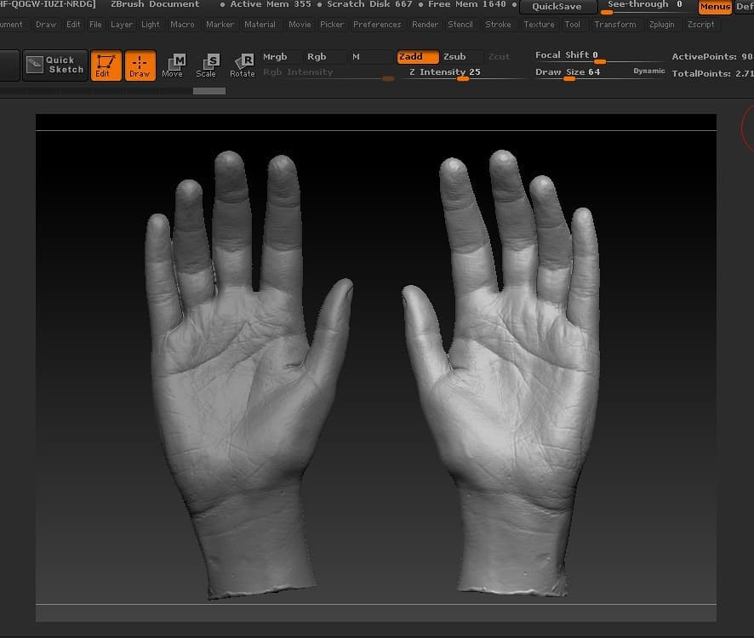Enable Zsub sculpting mode
Screen dimensions: 754x638
click(455, 57)
